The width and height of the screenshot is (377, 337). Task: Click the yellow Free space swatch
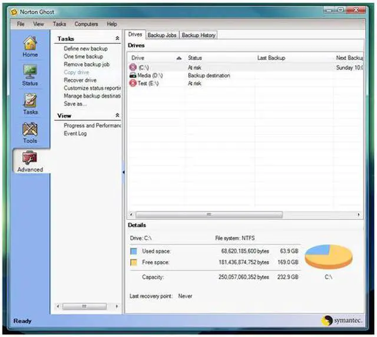[x=134, y=262]
